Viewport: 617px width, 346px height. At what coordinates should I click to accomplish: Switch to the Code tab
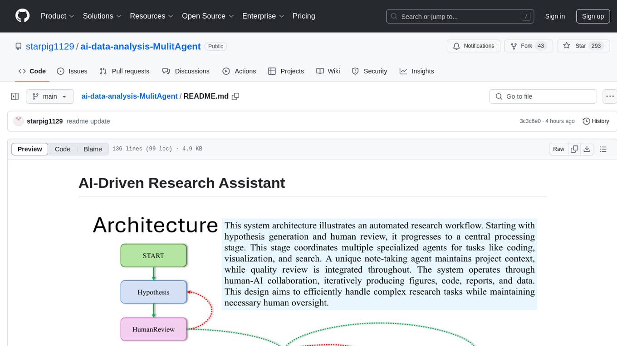[x=32, y=71]
